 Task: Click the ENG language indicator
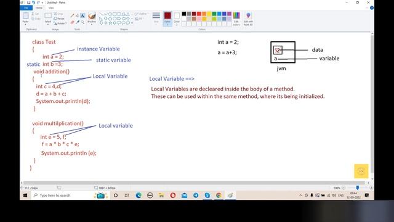[341, 195]
